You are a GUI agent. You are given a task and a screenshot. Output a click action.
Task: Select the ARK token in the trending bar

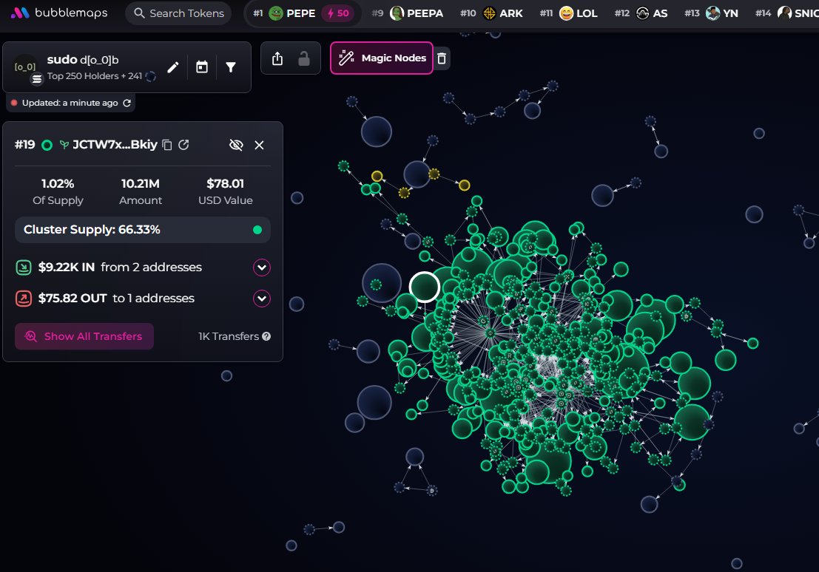(x=503, y=13)
